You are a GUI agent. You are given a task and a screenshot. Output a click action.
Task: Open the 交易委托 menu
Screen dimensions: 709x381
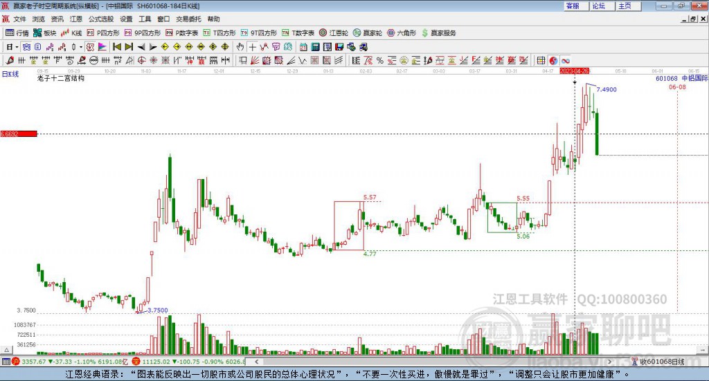pyautogui.click(x=188, y=19)
